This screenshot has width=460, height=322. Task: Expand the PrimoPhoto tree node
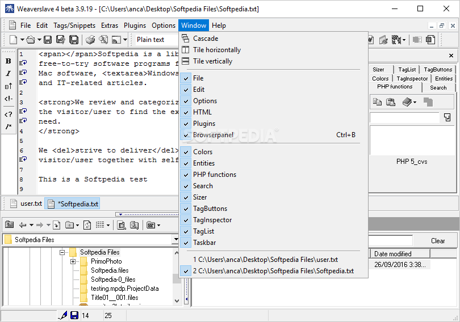coord(73,261)
